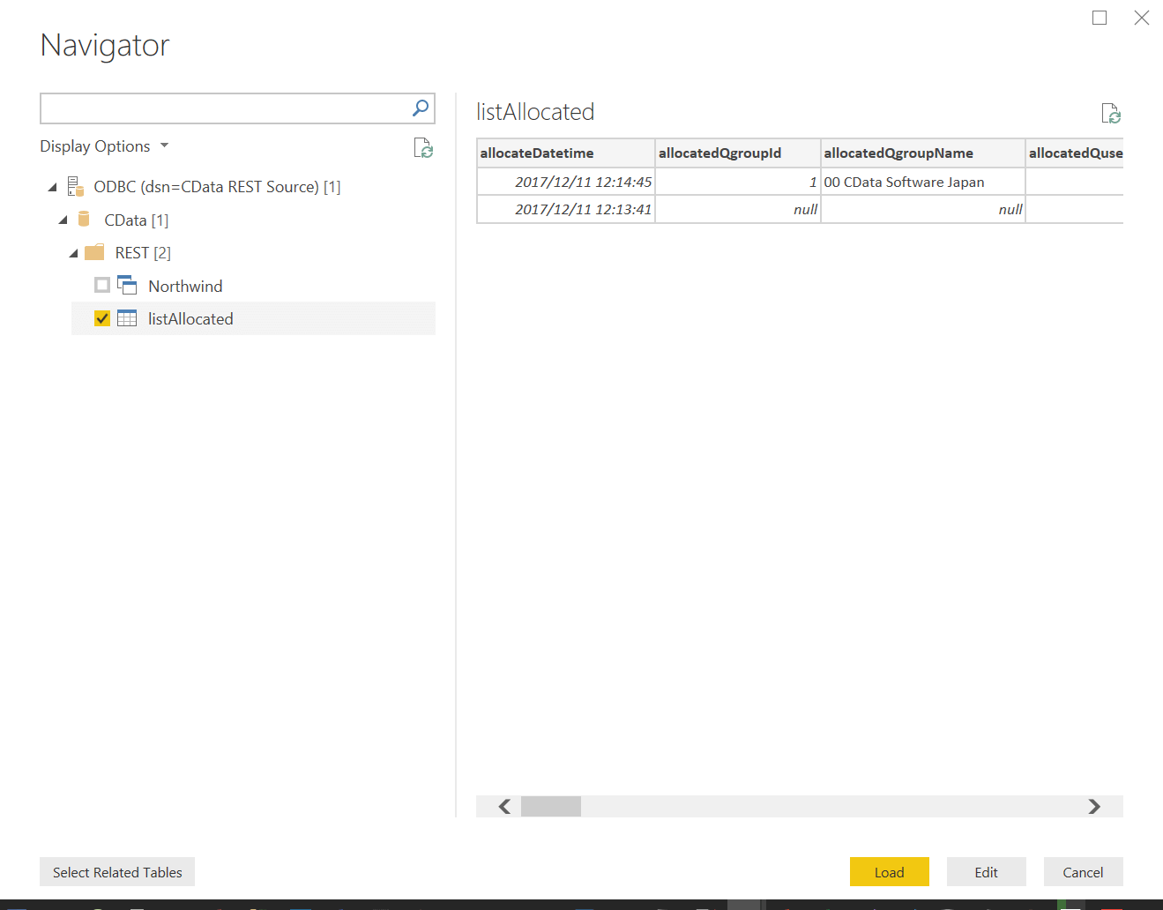Viewport: 1163px width, 910px height.
Task: Click the partially visible allocatedQuse column header
Action: tap(1075, 153)
